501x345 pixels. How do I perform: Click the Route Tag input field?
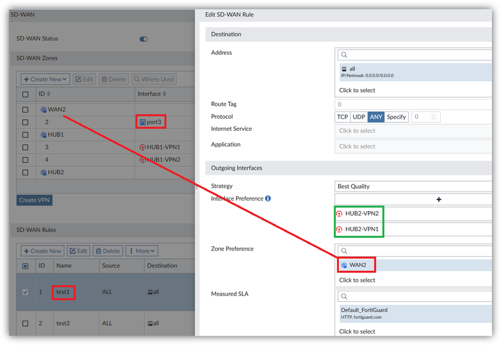click(x=413, y=104)
